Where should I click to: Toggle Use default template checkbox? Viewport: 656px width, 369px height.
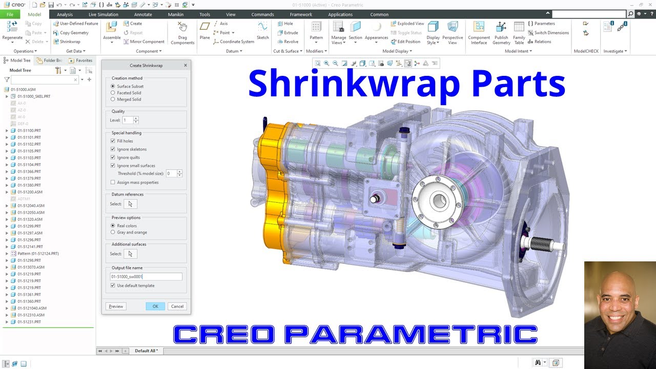(x=113, y=285)
